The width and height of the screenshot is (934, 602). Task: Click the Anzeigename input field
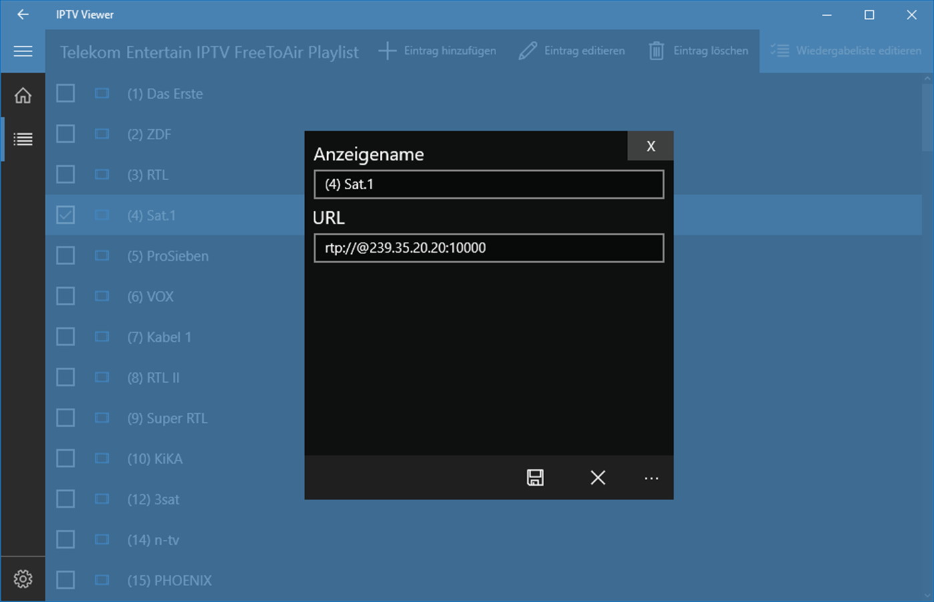[x=489, y=184]
